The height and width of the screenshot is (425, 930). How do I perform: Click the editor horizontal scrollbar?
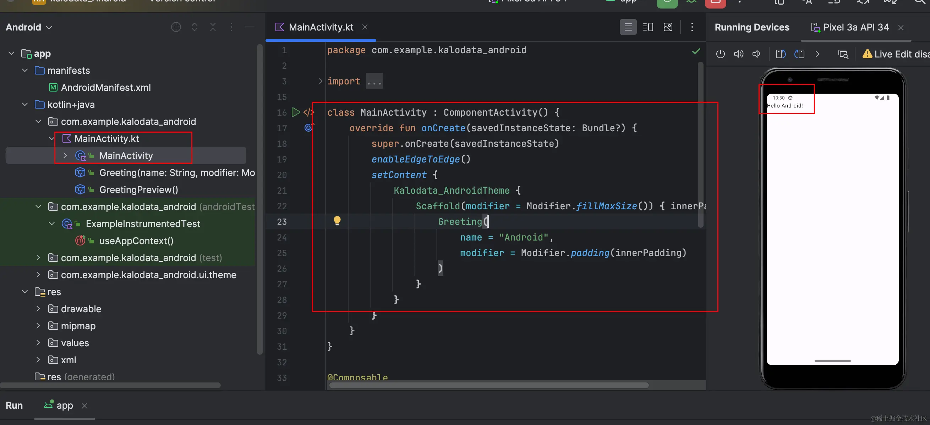click(x=488, y=385)
